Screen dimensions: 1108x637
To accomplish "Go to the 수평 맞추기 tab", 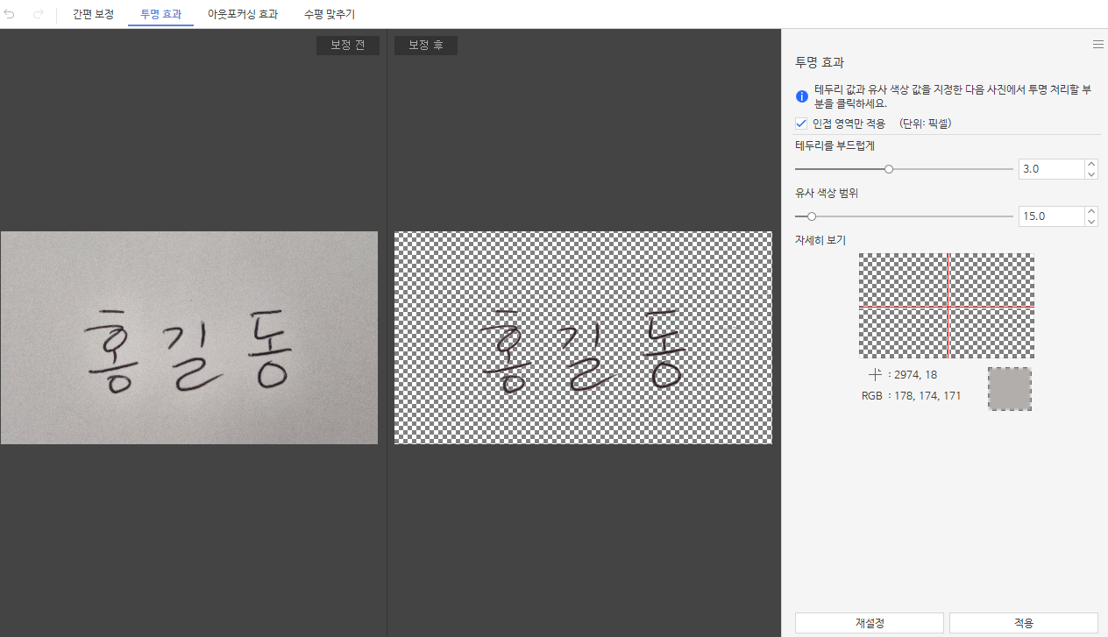I will point(330,15).
